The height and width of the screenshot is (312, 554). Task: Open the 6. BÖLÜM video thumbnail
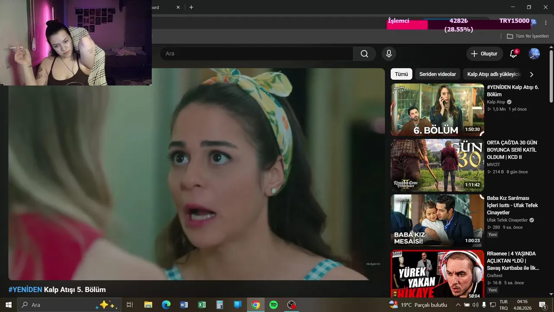[437, 110]
